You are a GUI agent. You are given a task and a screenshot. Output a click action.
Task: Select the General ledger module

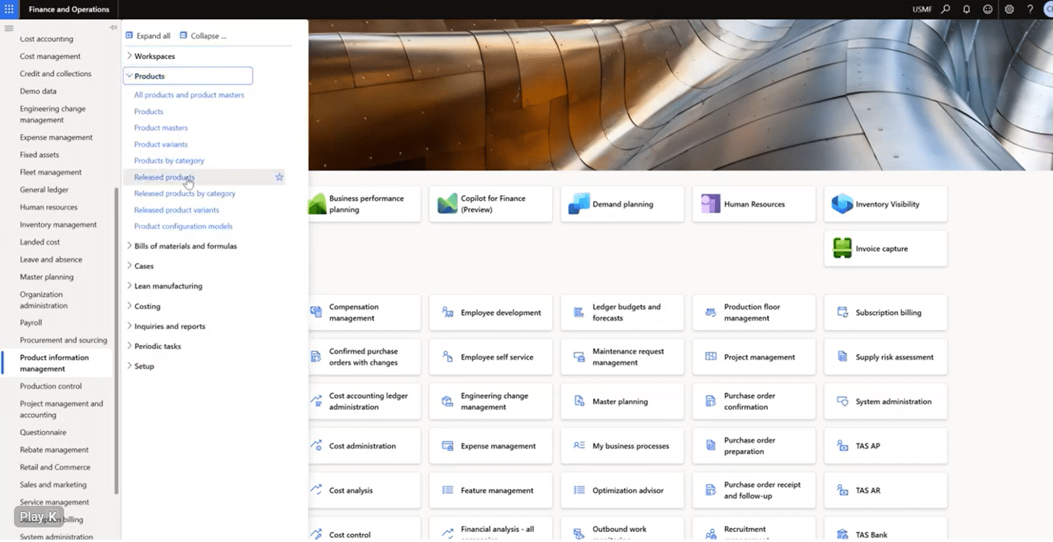tap(44, 190)
